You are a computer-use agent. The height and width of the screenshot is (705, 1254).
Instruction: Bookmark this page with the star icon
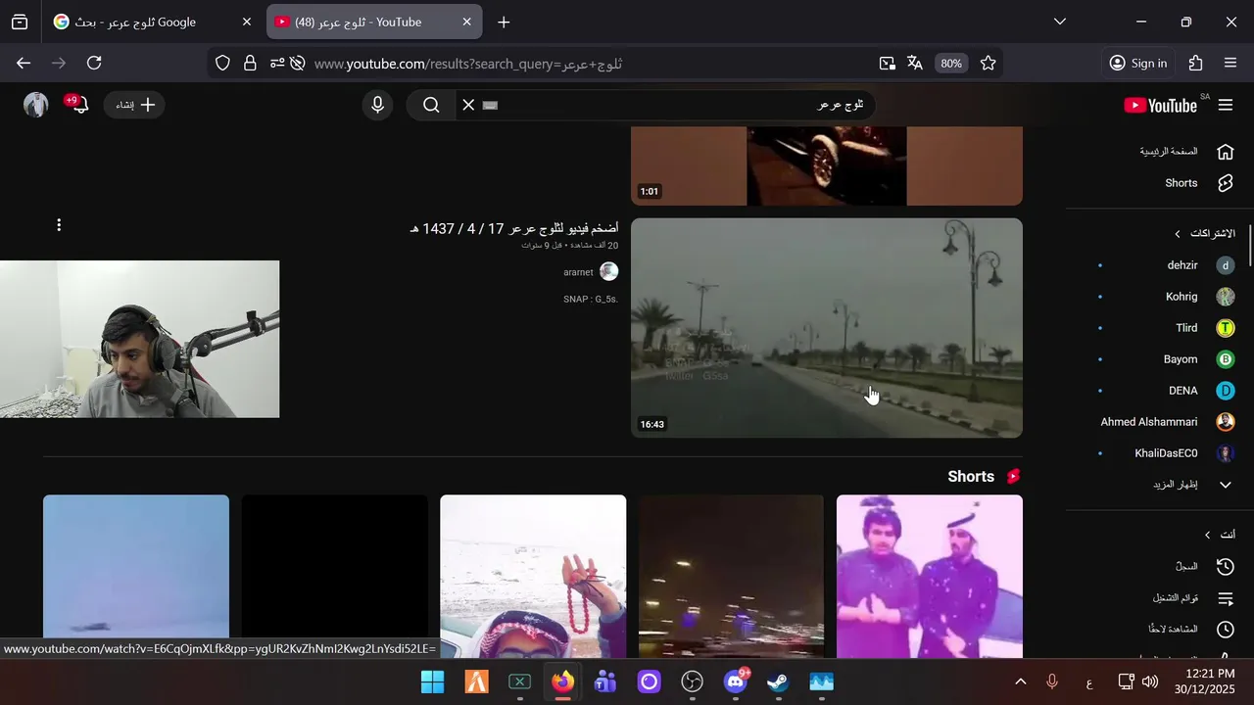coord(989,63)
